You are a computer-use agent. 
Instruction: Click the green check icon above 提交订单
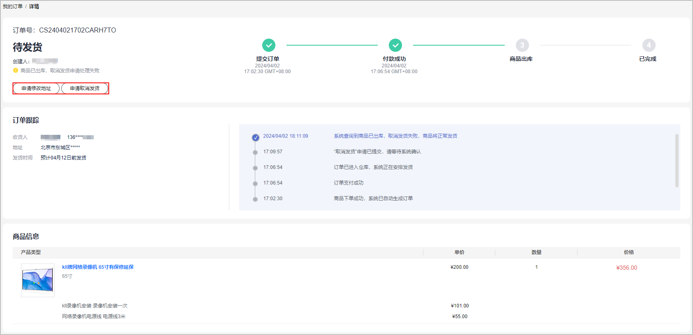269,45
